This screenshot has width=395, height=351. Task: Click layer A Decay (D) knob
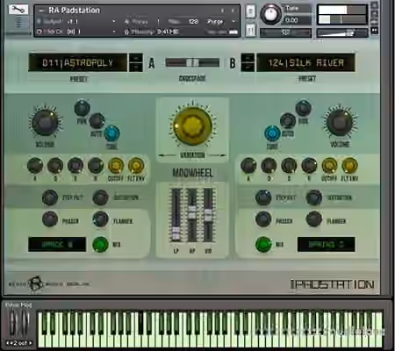[x=55, y=166]
